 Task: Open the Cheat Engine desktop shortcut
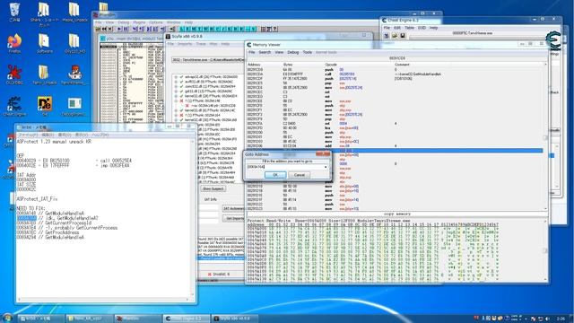pyautogui.click(x=14, y=107)
